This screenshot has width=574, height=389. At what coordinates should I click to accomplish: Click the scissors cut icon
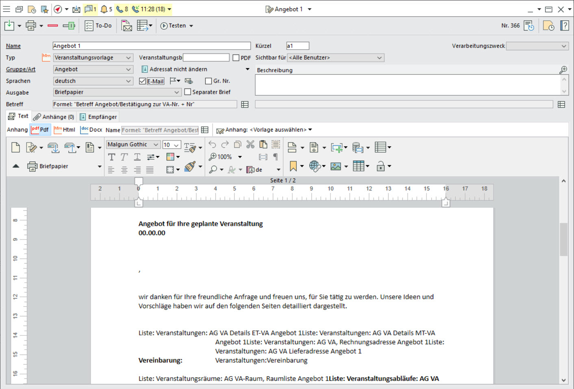[250, 145]
